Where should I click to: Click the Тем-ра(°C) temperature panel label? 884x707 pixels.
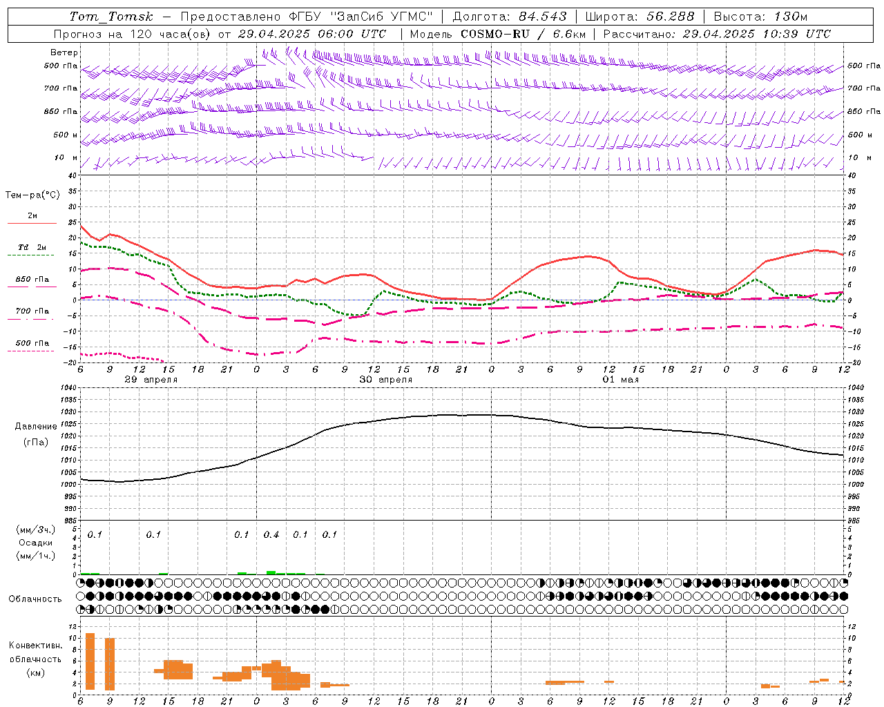tap(32, 195)
